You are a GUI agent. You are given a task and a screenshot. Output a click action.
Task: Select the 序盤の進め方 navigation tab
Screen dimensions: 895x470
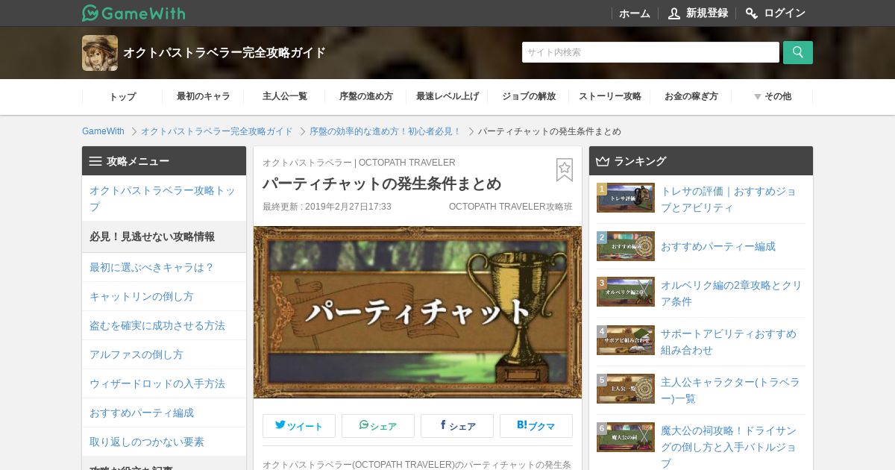click(366, 96)
